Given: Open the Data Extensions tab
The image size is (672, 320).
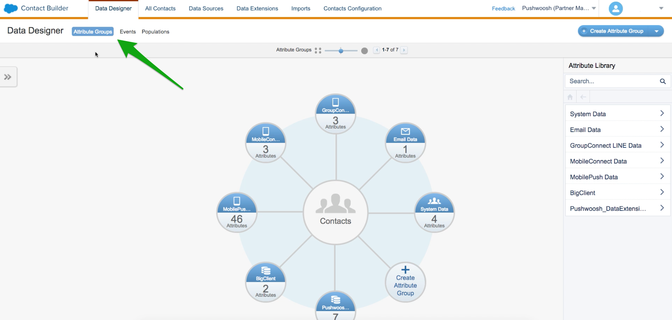Looking at the screenshot, I should (257, 9).
